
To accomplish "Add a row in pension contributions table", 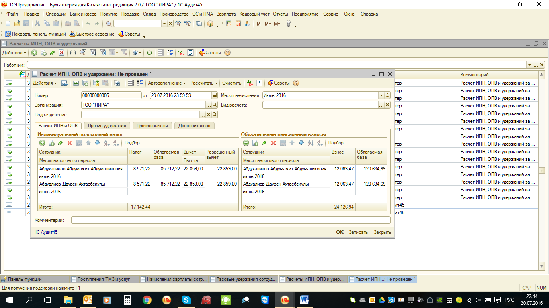I will (x=246, y=143).
